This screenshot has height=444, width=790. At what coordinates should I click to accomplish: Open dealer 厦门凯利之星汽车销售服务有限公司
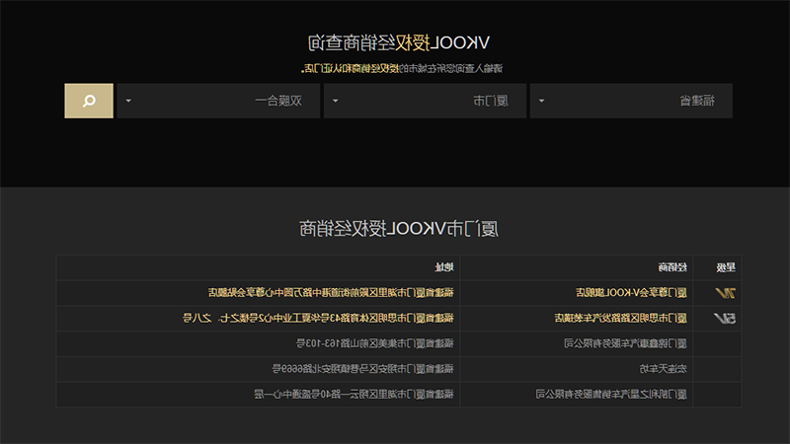[x=611, y=394]
